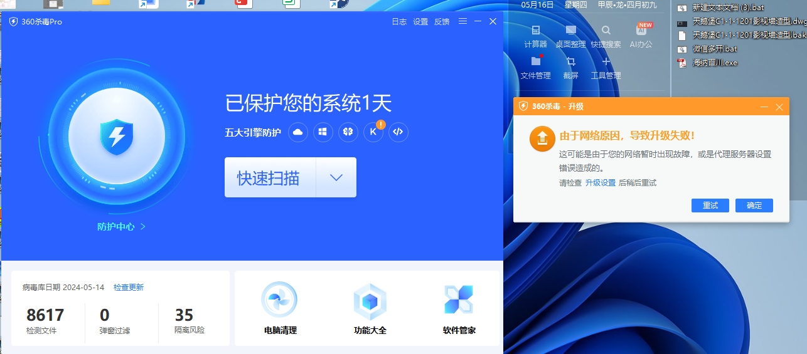Minimize the 360杀毒 upgrade dialog
807x354 pixels.
coord(764,107)
